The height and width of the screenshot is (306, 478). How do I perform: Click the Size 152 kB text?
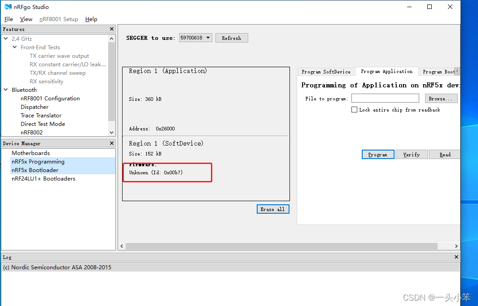(x=145, y=154)
